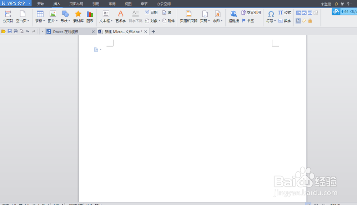Click the orange Docer icon in title bar

click(x=336, y=4)
